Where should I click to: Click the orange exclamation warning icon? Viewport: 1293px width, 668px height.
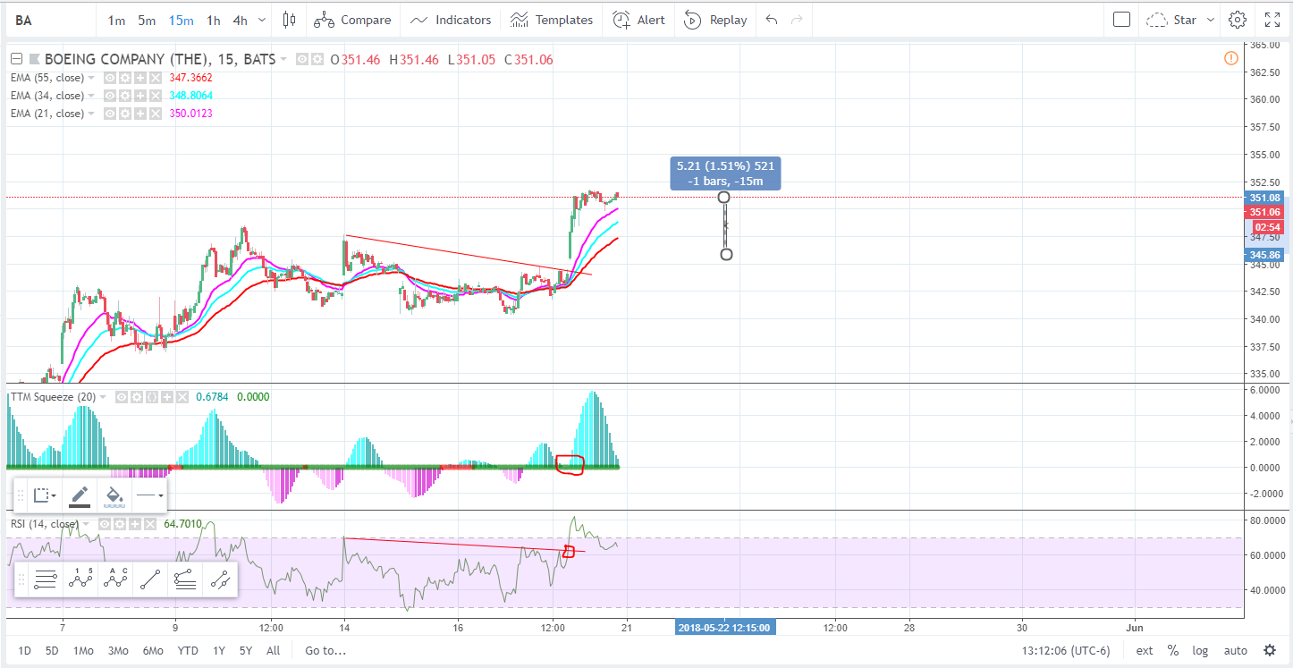[x=1231, y=58]
